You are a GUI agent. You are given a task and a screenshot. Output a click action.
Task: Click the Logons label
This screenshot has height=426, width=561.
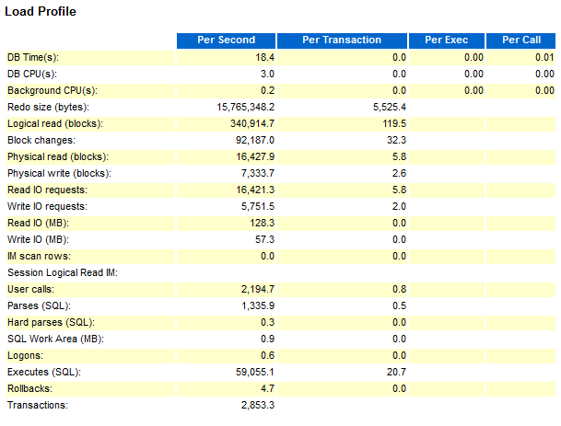pyautogui.click(x=25, y=355)
